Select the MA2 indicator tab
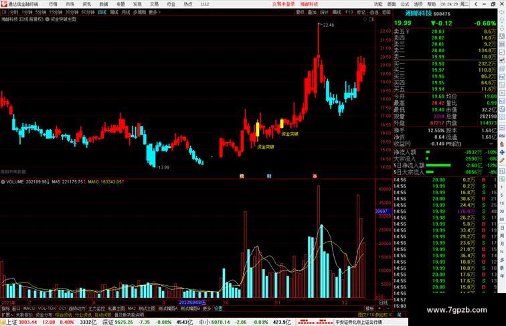The image size is (506, 326). pyautogui.click(x=132, y=309)
